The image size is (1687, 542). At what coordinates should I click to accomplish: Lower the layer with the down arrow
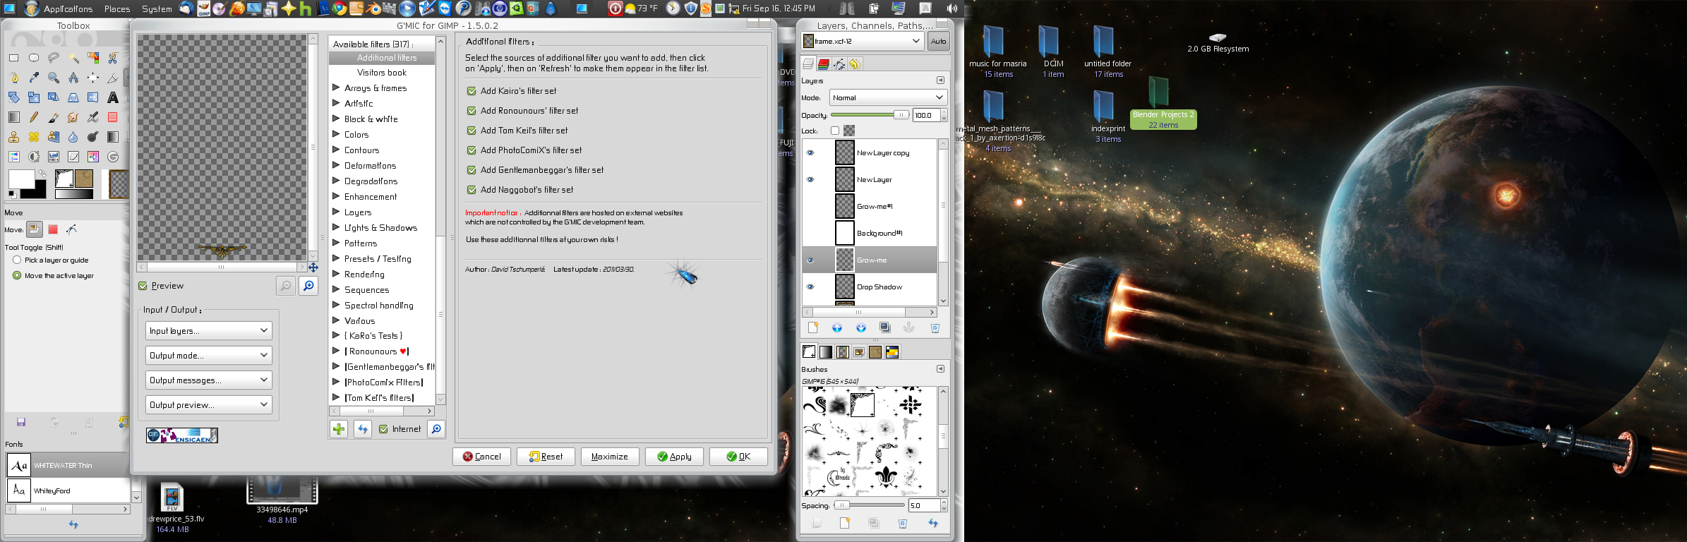pos(861,327)
